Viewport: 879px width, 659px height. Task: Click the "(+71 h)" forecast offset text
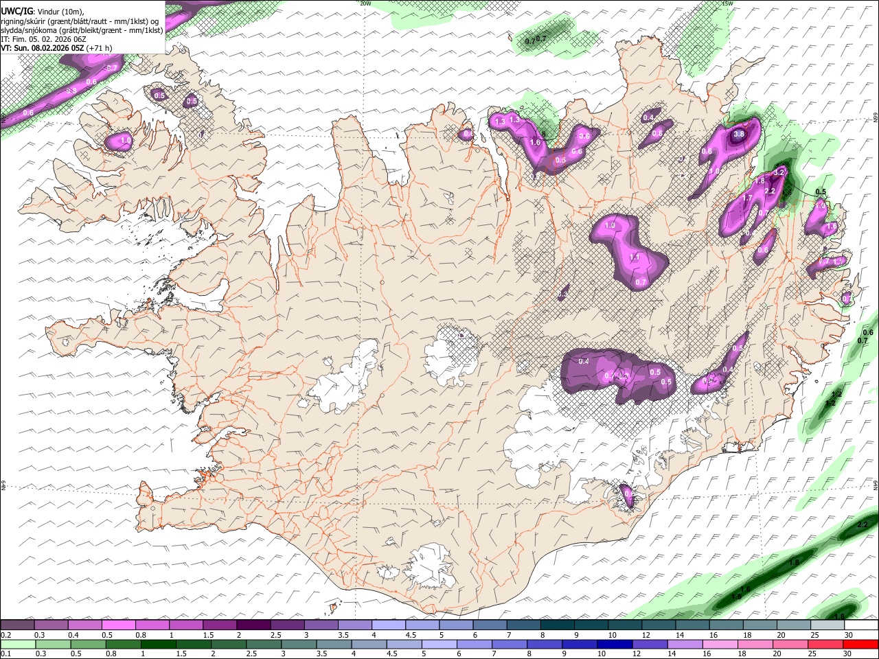(x=100, y=48)
